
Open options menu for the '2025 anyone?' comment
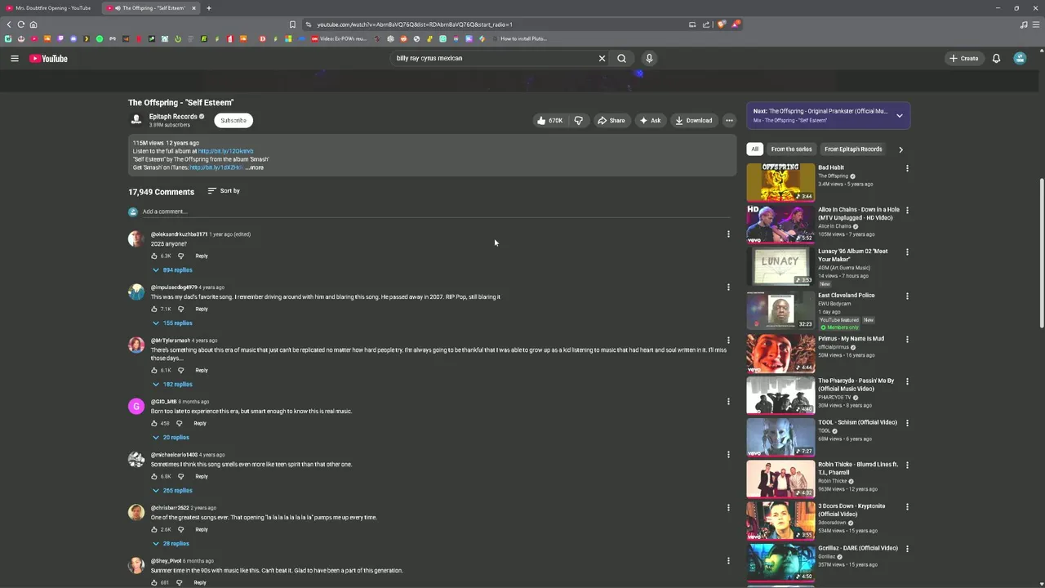click(728, 234)
